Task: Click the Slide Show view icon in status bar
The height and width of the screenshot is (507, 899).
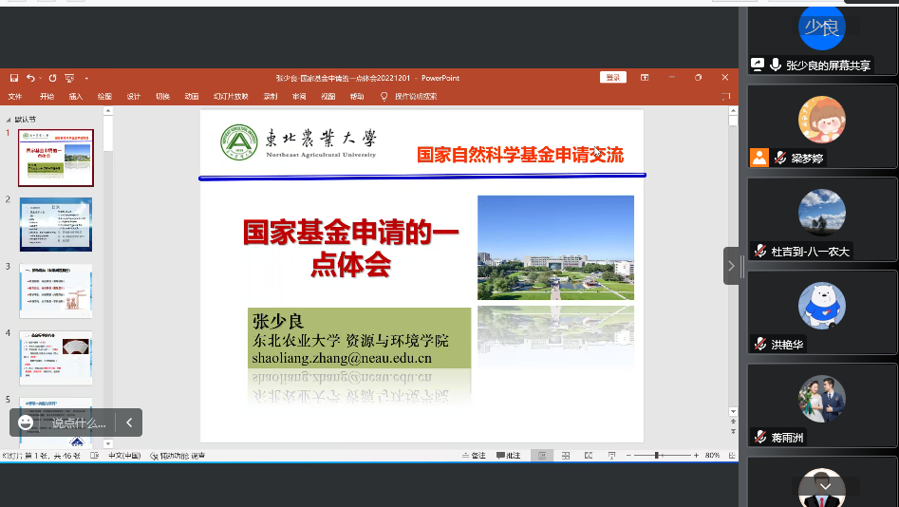Action: tap(611, 456)
